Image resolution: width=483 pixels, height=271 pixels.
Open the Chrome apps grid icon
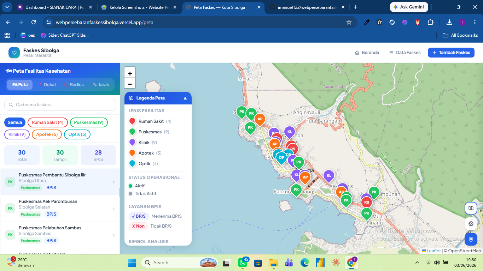[x=7, y=35]
